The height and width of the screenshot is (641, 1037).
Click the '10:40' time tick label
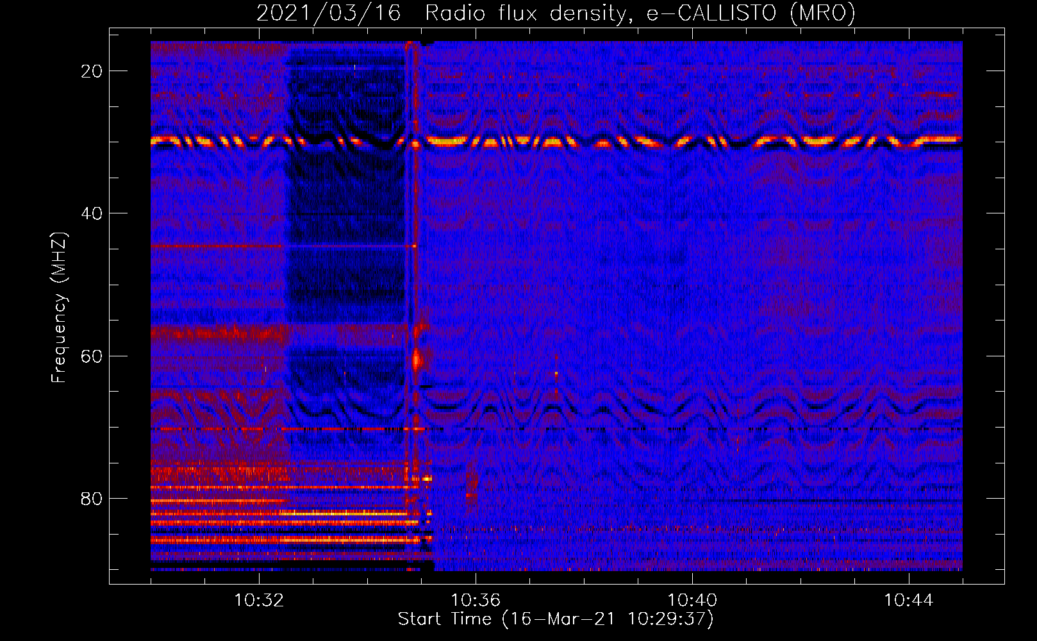pyautogui.click(x=692, y=601)
